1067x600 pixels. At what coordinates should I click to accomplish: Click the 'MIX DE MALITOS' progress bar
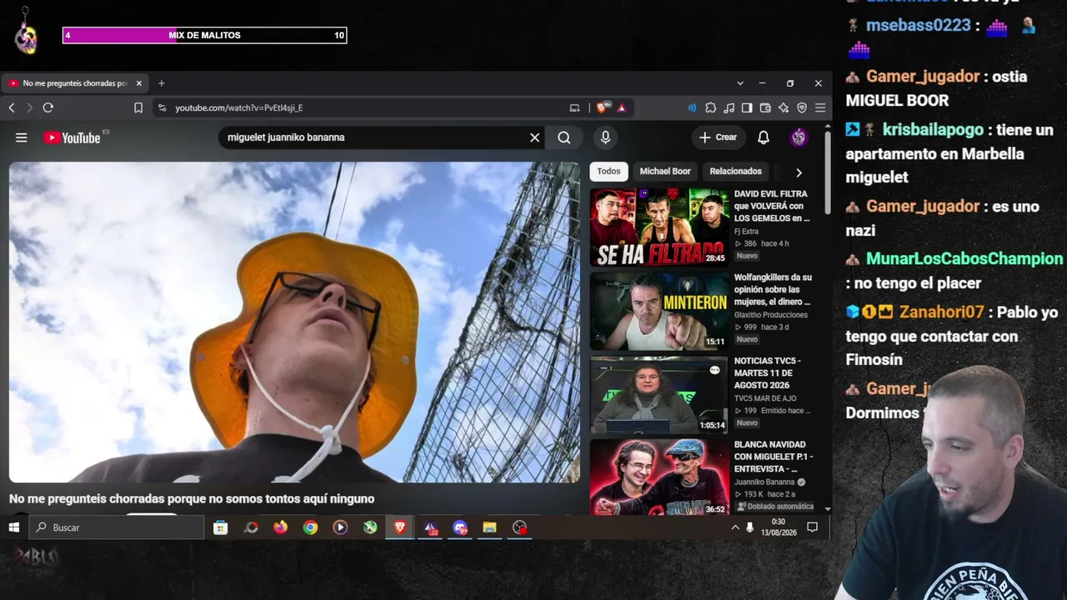click(204, 35)
